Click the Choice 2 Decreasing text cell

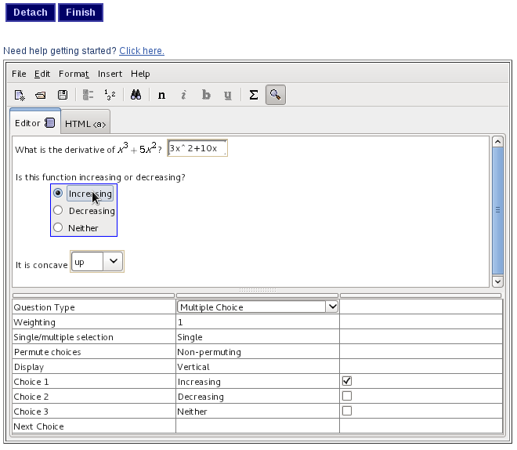coord(258,396)
